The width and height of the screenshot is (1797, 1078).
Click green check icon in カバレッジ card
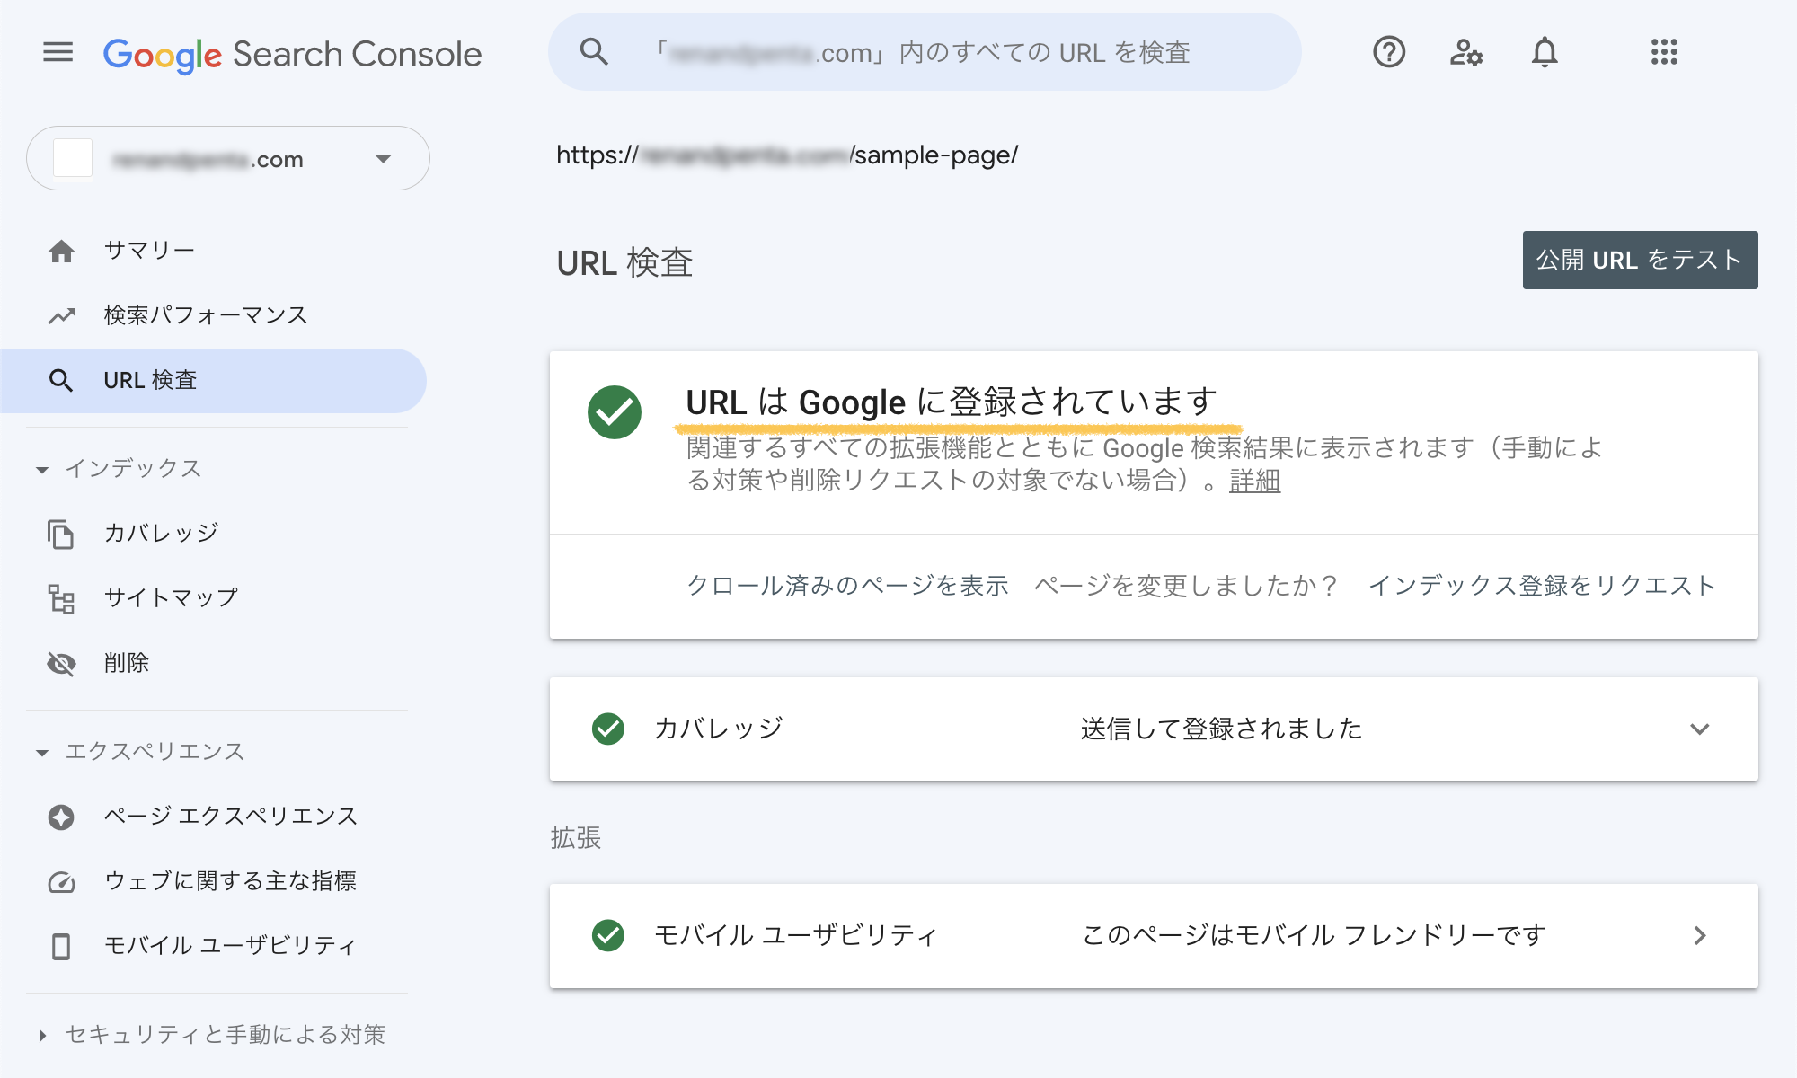point(608,729)
